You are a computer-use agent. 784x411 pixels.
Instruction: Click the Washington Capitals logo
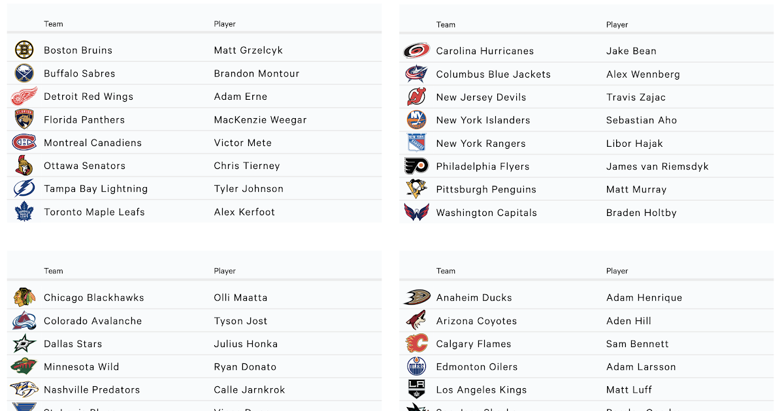coord(416,213)
